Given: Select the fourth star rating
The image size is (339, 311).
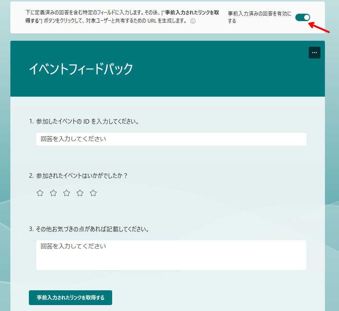Looking at the screenshot, I should (x=80, y=193).
